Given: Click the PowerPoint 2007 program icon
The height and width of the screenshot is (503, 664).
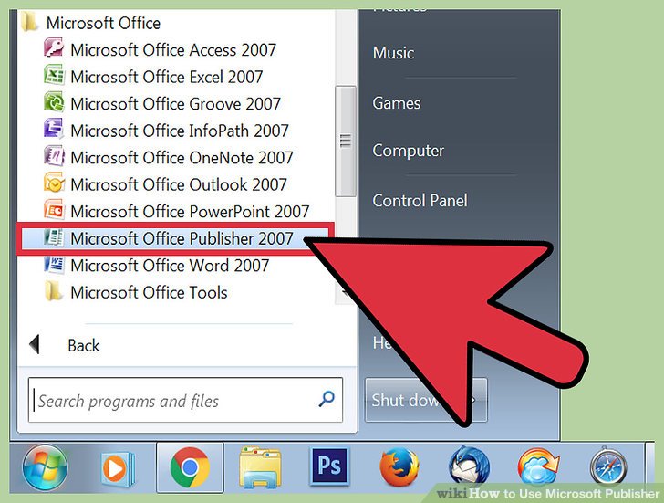Looking at the screenshot, I should tap(54, 210).
